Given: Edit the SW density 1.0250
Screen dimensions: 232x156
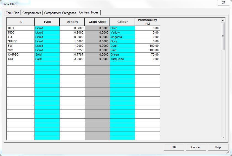Looking at the screenshot, I should click(x=72, y=50).
